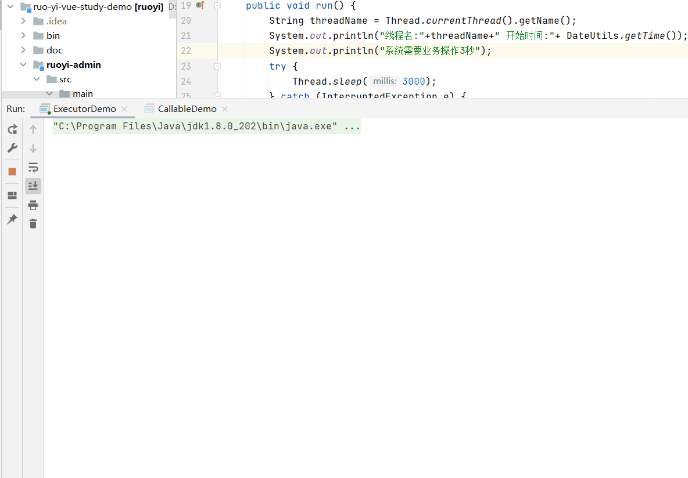Image resolution: width=688 pixels, height=478 pixels.
Task: Print the console output
Action: coord(33,205)
